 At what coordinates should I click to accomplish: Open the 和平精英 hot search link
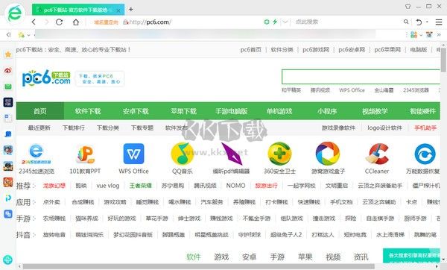coord(291,90)
